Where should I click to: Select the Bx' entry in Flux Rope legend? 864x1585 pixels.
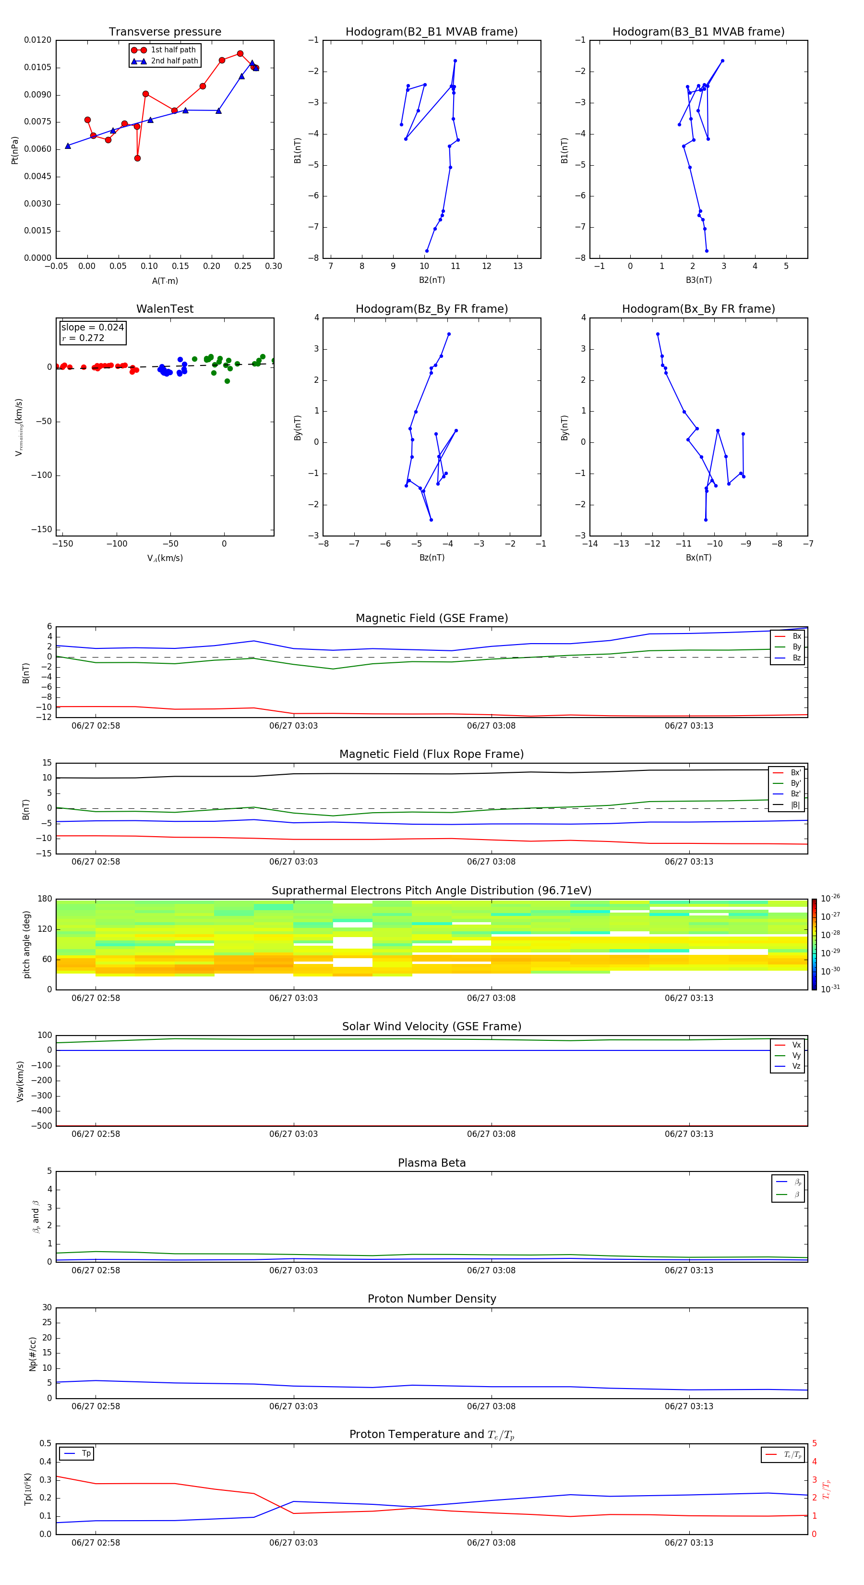[787, 773]
